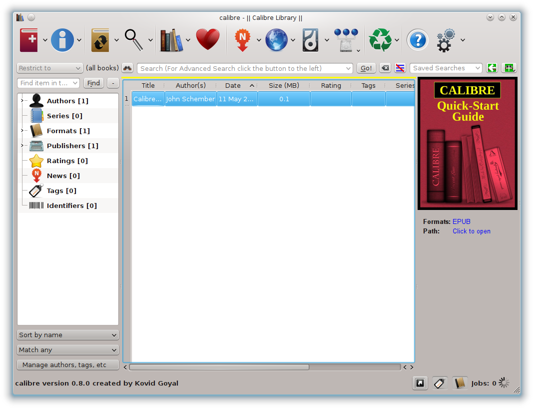Select the Saved Searches combo box
This screenshot has width=533, height=408.
tap(446, 68)
